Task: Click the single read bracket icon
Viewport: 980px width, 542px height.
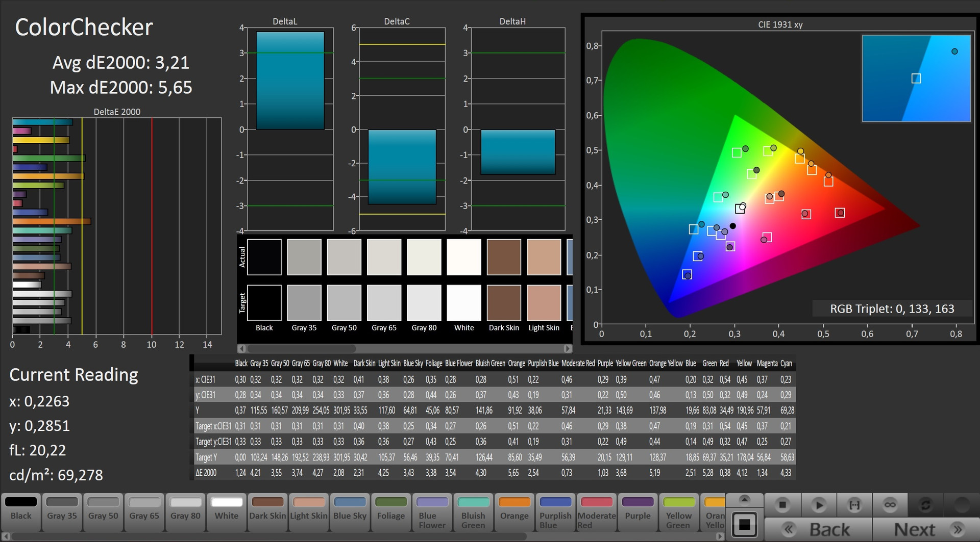Action: [854, 505]
